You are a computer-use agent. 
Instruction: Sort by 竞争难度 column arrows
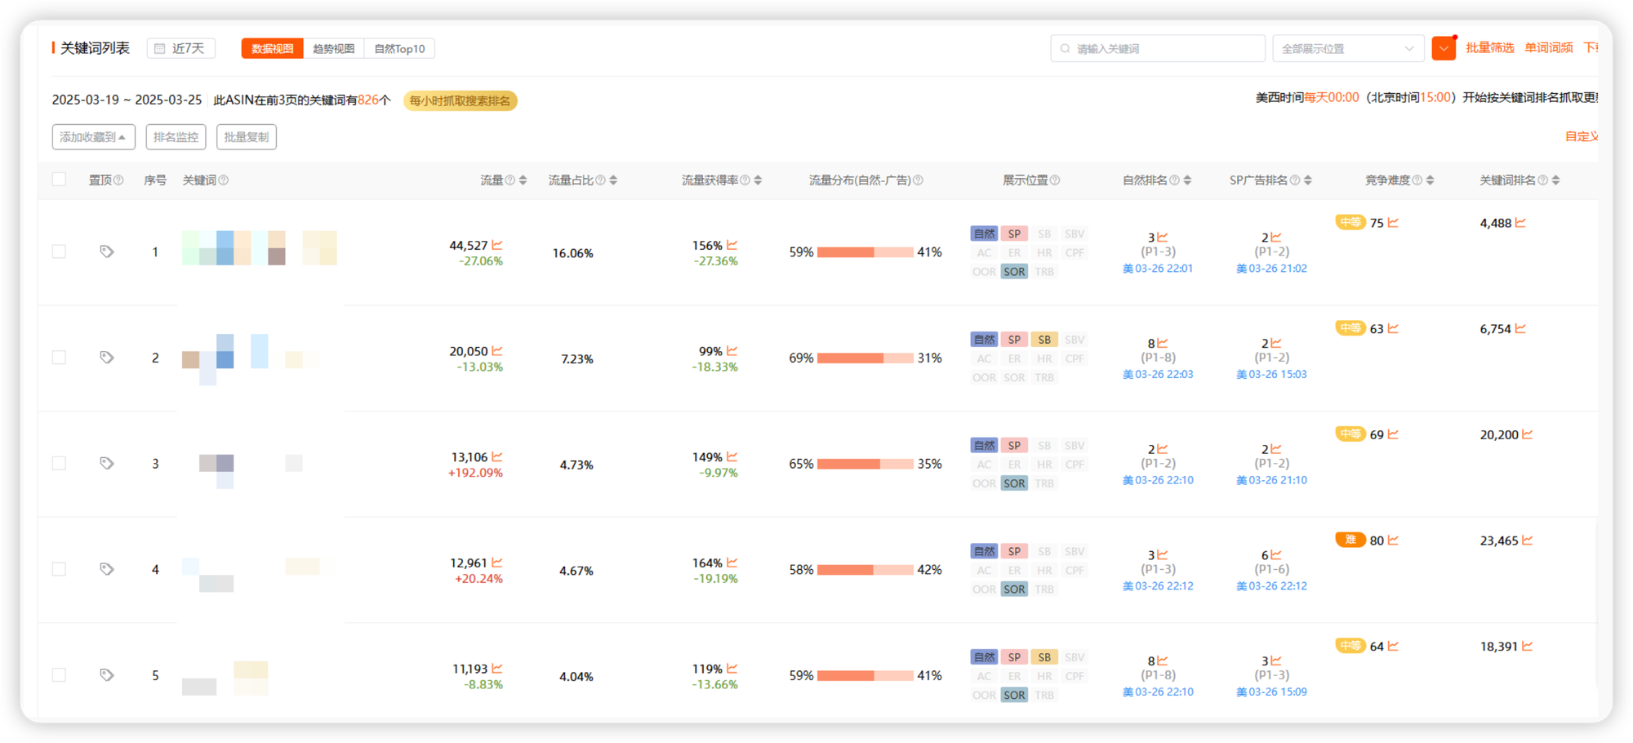[x=1430, y=180]
